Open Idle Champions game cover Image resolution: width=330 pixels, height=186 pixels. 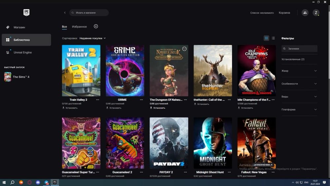tap(256, 71)
